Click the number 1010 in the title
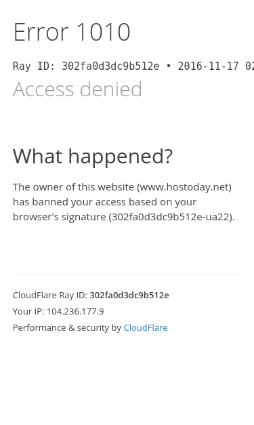This screenshot has width=254, height=425. point(103,32)
